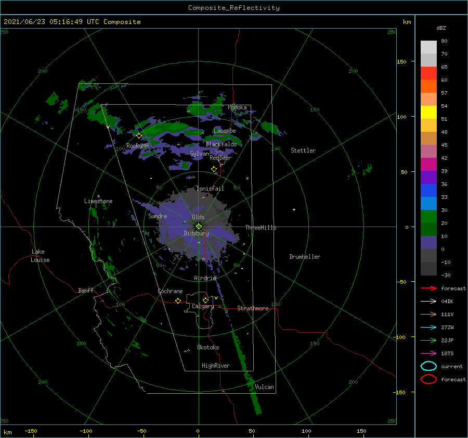Click the Lacombe town label
Image resolution: width=468 pixels, height=438 pixels.
225,131
